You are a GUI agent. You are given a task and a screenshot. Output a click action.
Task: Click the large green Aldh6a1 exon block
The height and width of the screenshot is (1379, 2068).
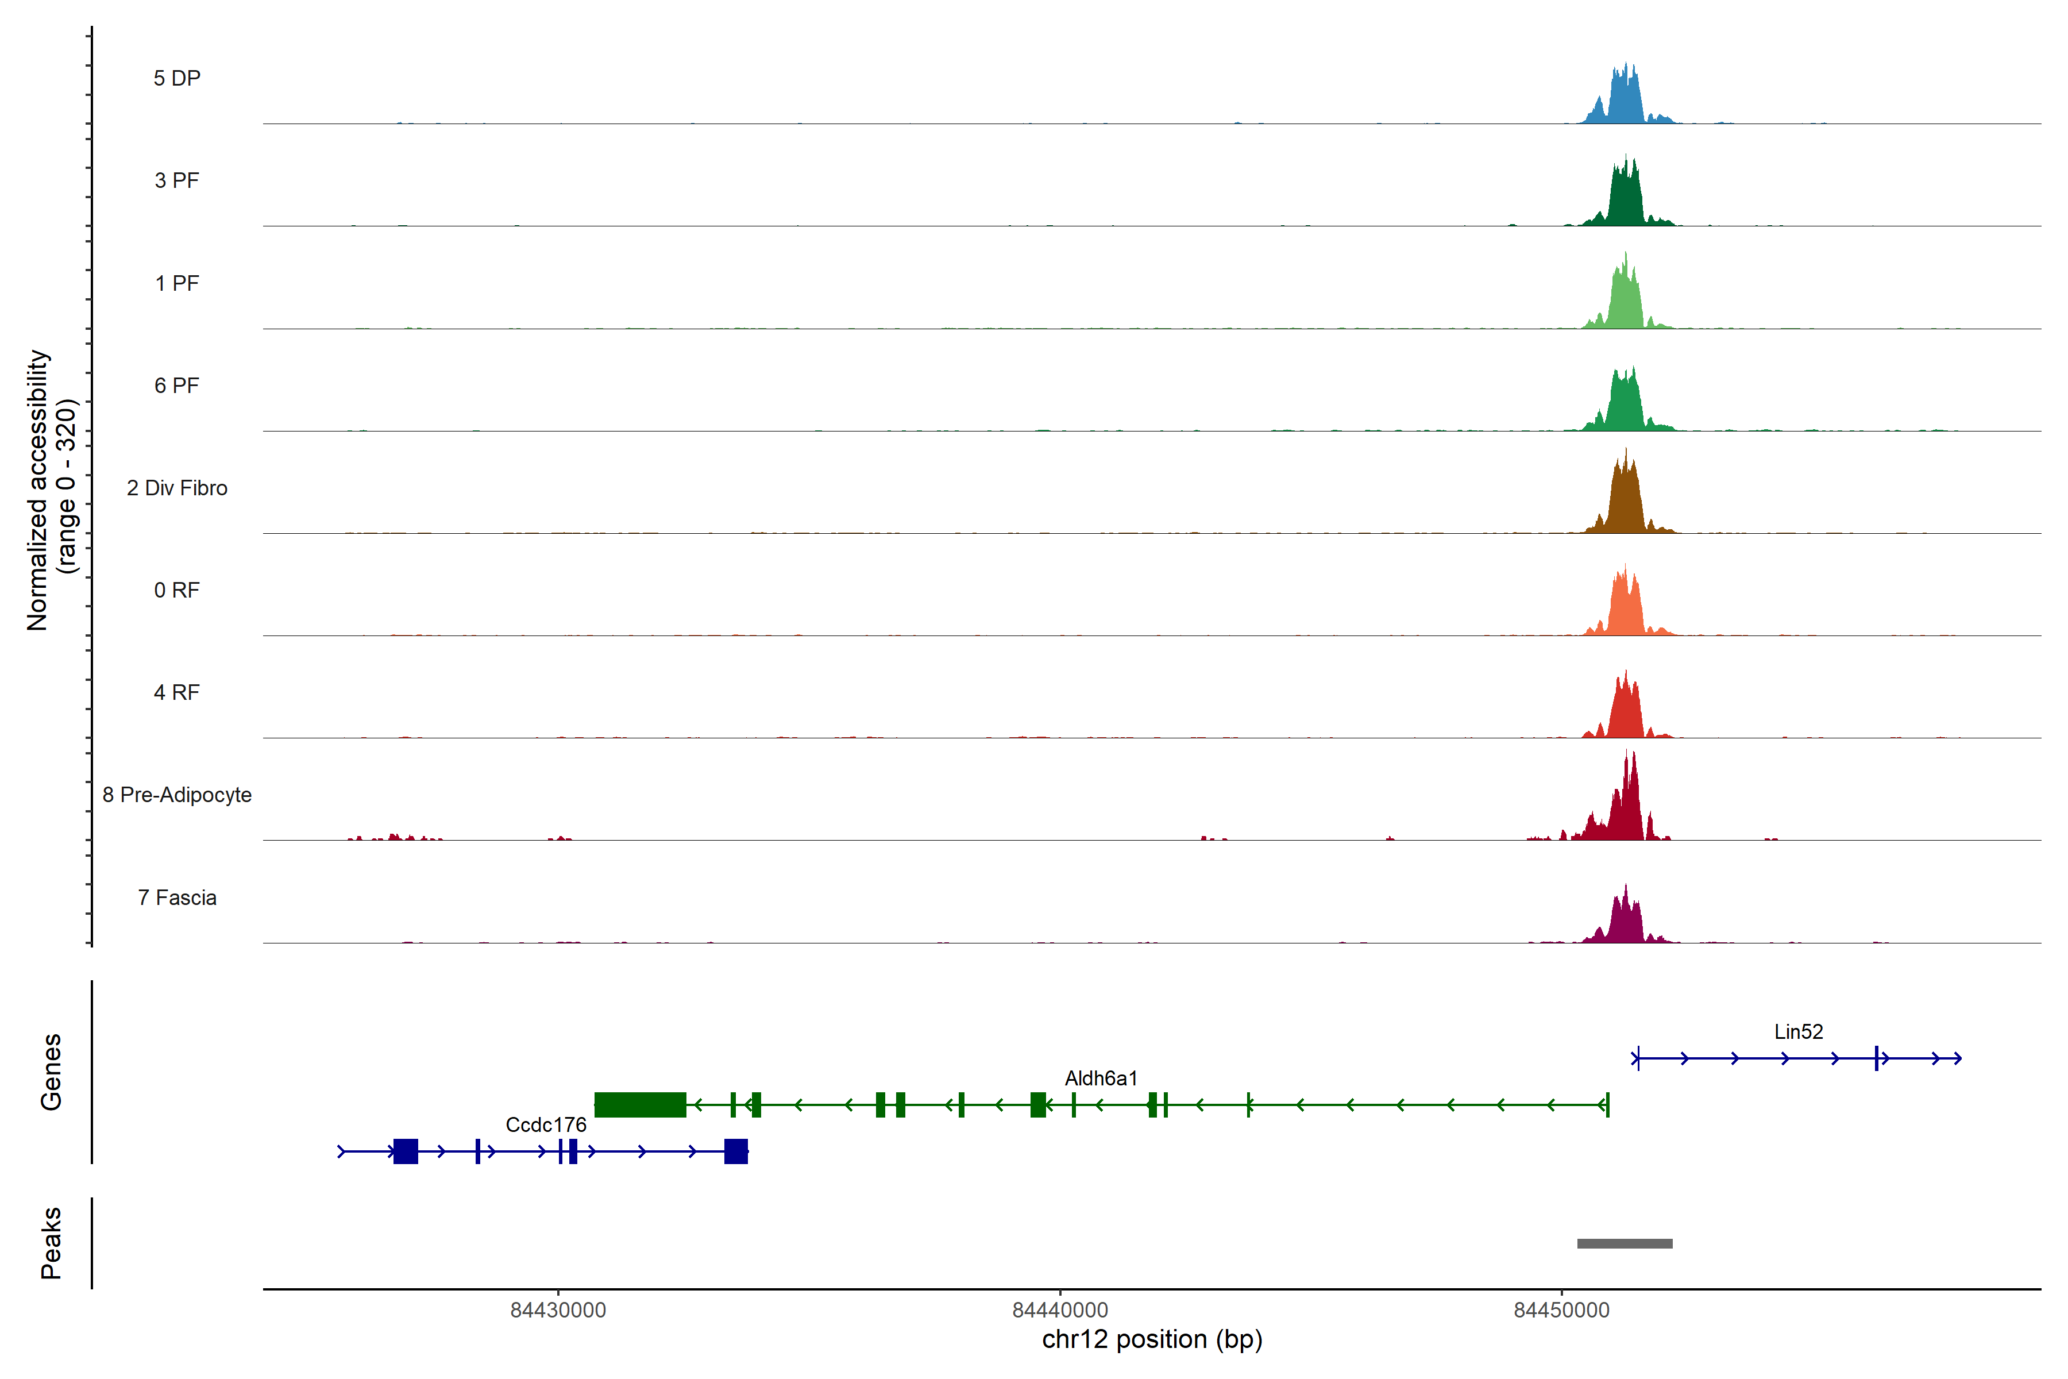(x=640, y=1104)
